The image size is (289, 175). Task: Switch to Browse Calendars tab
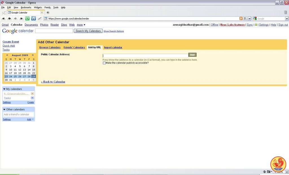(50, 47)
